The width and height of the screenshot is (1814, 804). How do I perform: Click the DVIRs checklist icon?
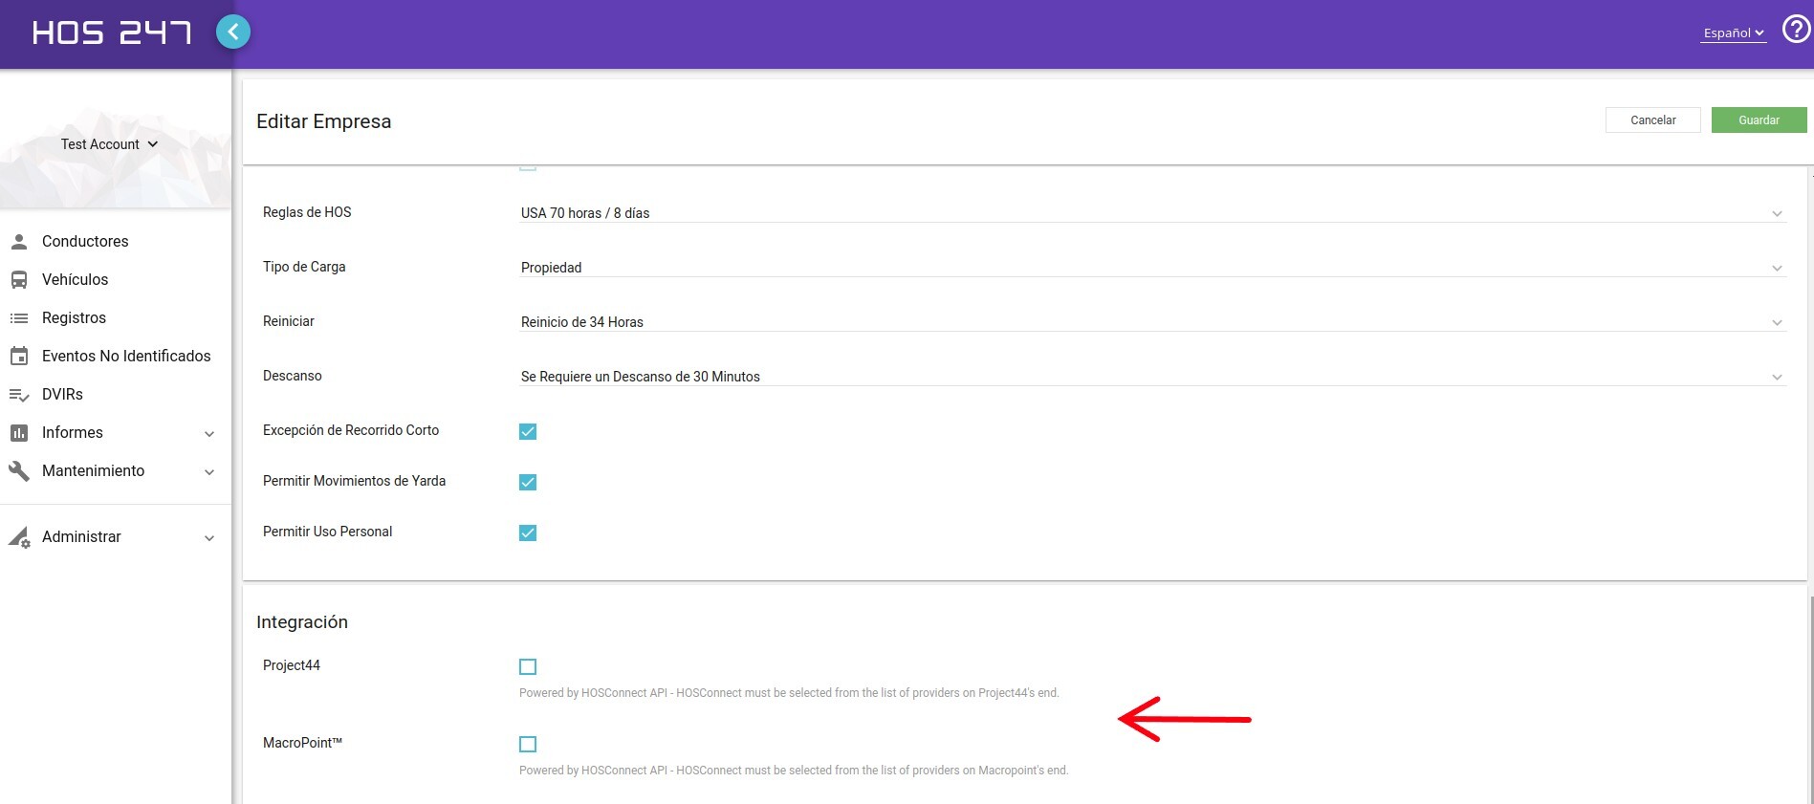[19, 395]
